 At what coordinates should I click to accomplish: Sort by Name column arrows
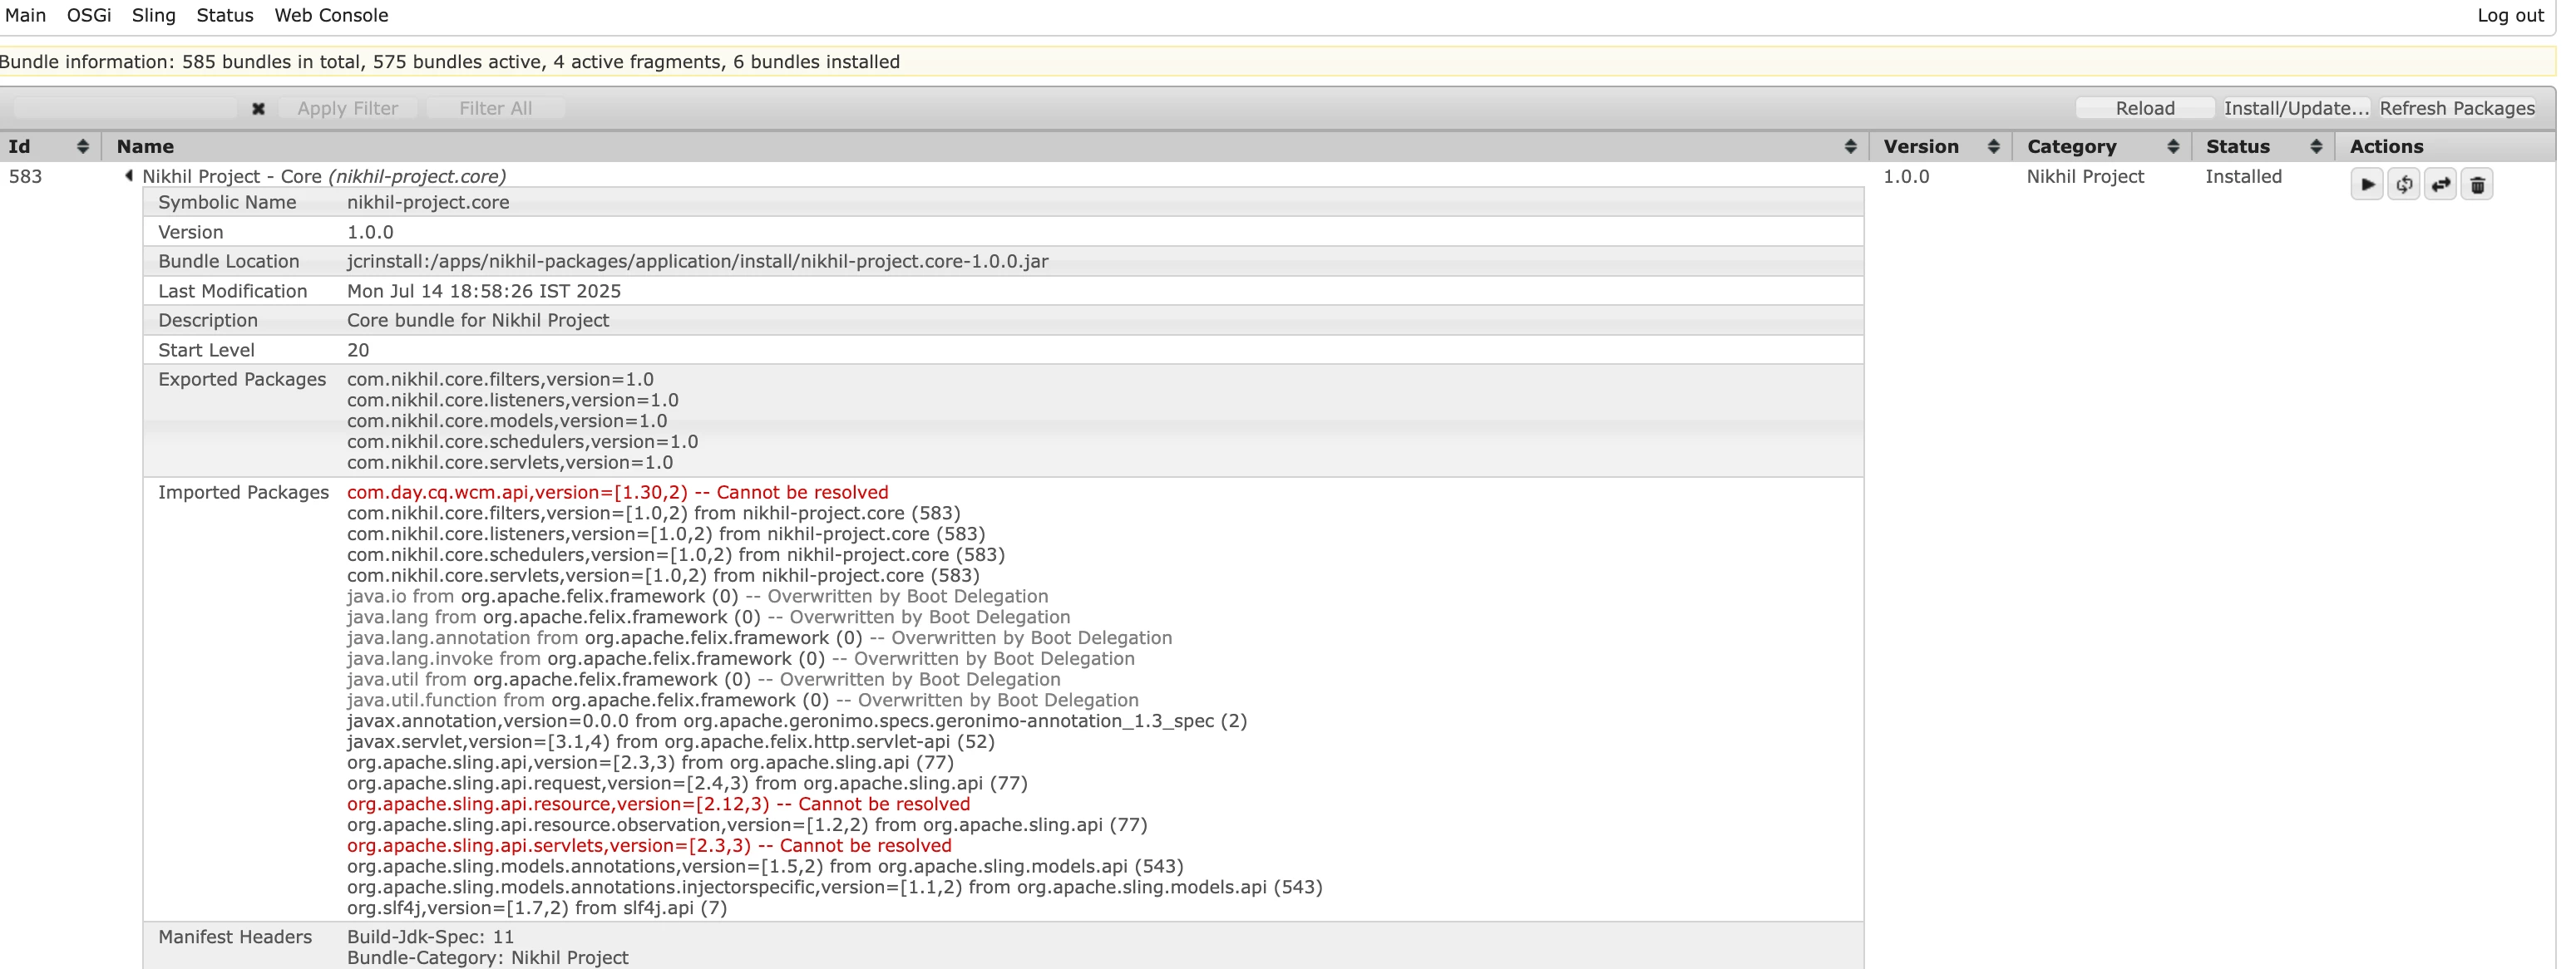click(1850, 147)
